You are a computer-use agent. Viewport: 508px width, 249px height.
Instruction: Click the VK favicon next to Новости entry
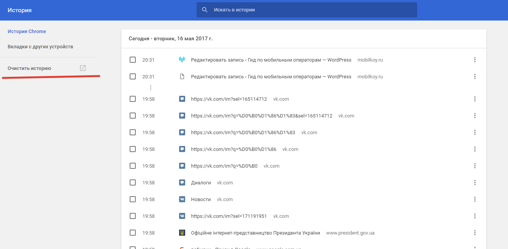click(x=182, y=199)
